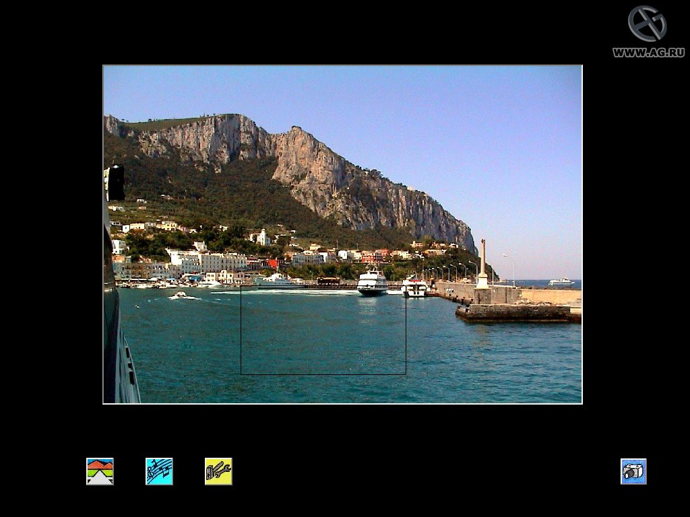Viewport: 690px width, 517px height.
Task: Open the wrench and tools settings icon
Action: (218, 471)
